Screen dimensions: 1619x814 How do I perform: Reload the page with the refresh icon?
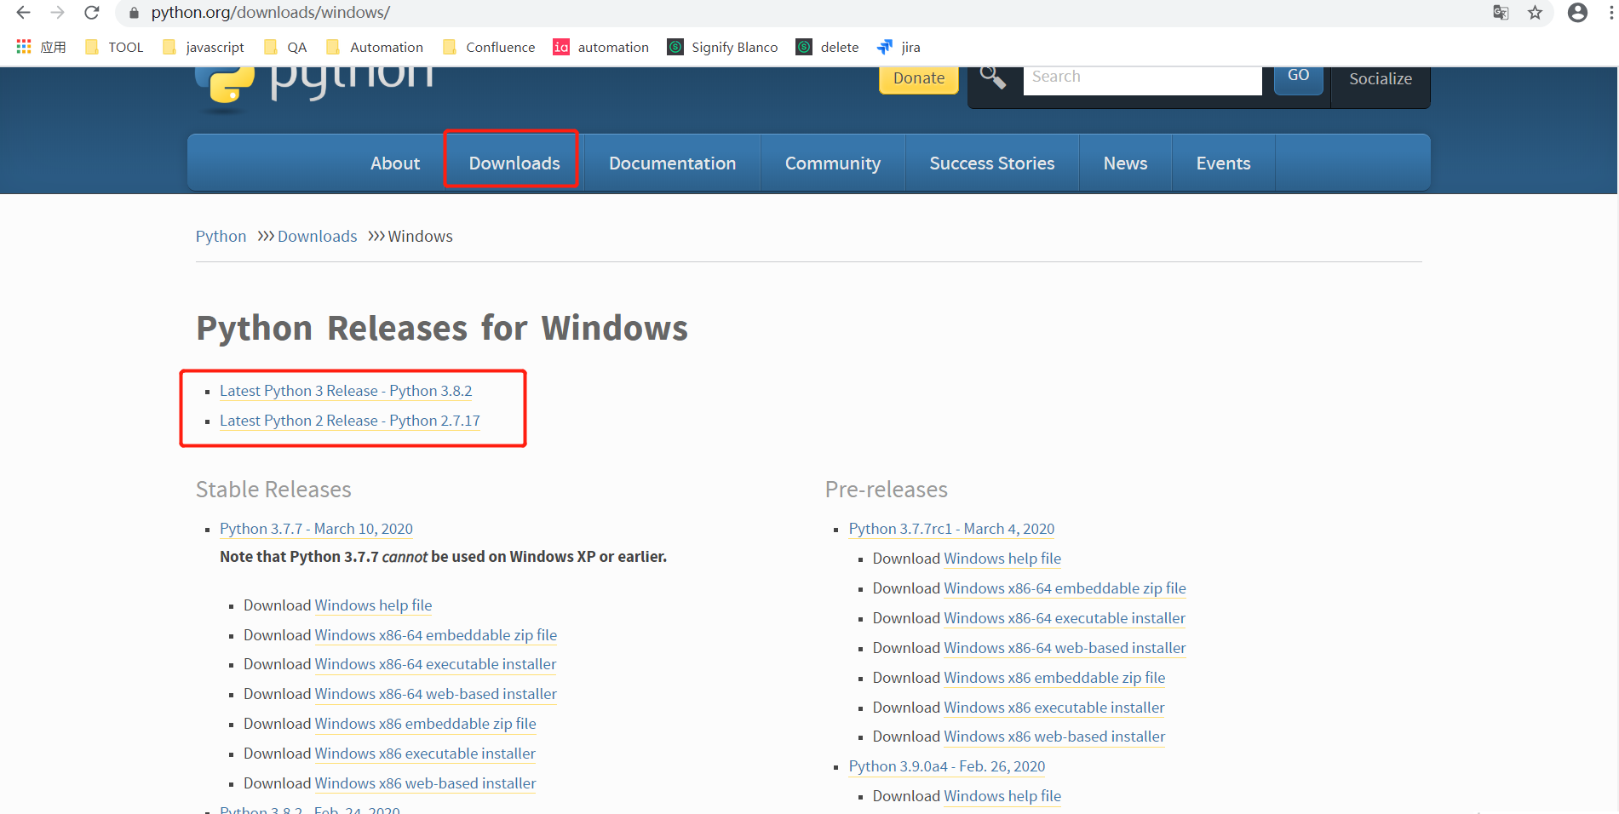(92, 13)
